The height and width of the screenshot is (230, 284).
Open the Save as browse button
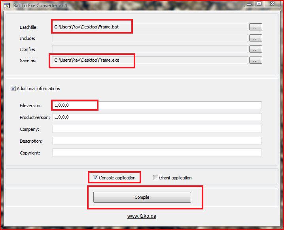coord(256,60)
